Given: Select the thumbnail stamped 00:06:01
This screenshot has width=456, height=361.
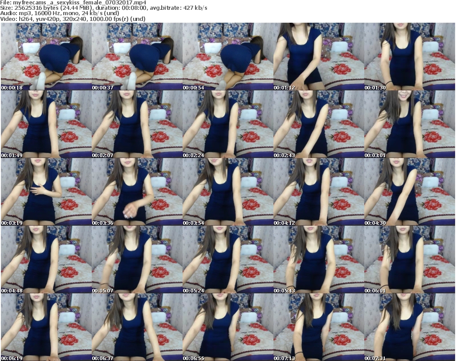Looking at the screenshot, I should tap(409, 260).
